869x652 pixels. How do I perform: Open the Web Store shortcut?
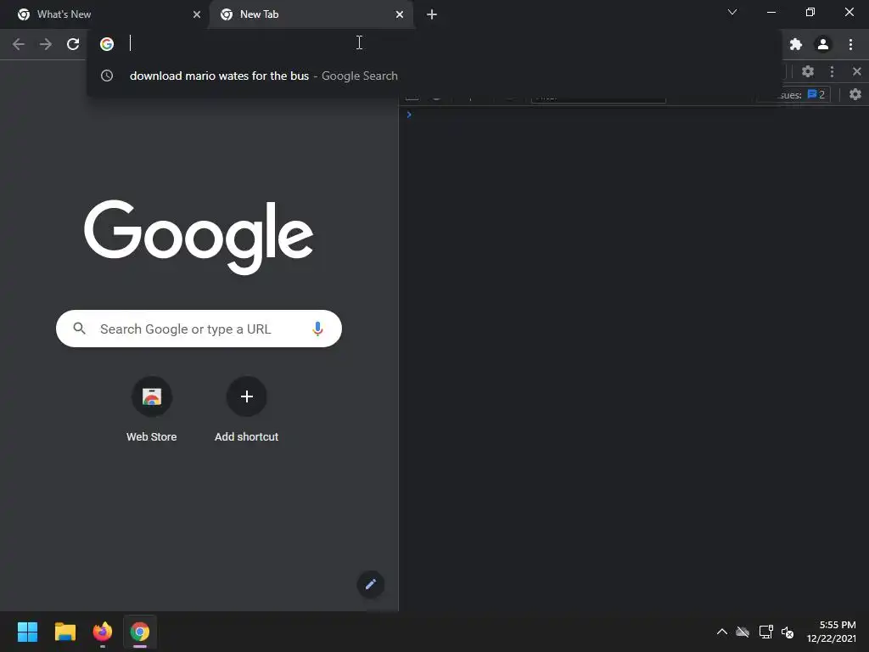coord(151,410)
